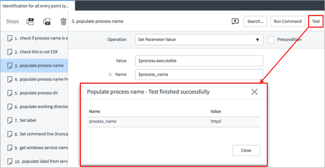Click the note icon beside step 9
Screen dimensions: 325x168
10,148
